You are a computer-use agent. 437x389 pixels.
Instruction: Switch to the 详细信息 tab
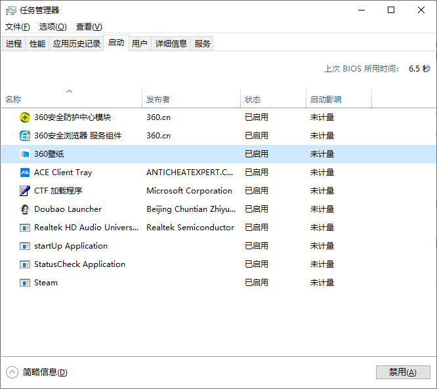tap(171, 43)
